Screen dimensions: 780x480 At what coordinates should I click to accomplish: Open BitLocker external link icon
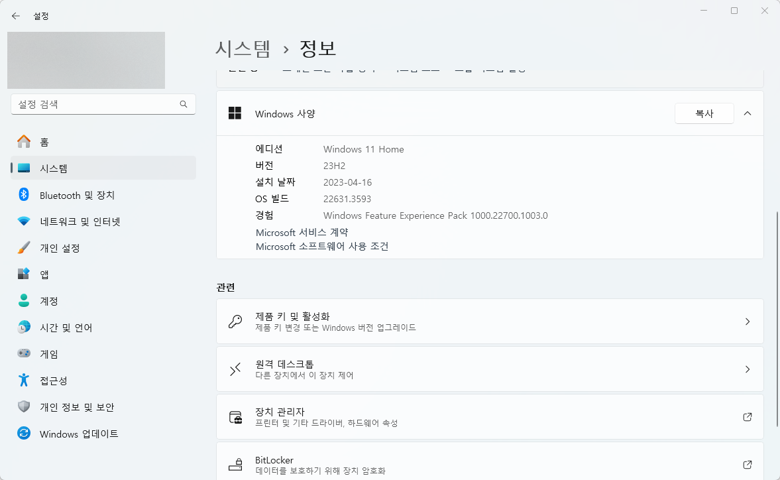747,465
